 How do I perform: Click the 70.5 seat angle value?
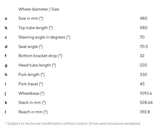(144, 46)
